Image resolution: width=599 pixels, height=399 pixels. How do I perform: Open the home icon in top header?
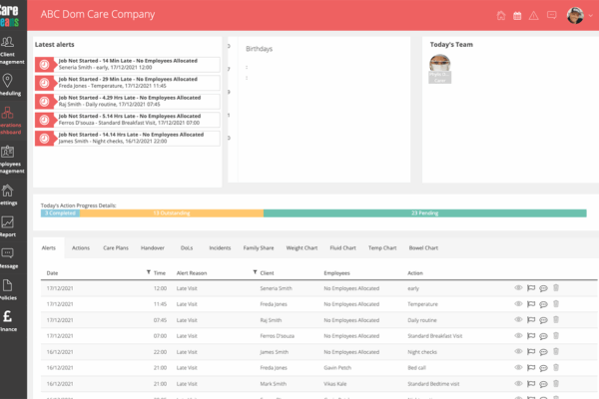[x=501, y=15]
